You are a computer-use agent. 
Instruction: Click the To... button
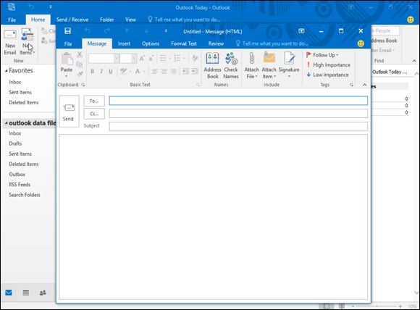94,101
